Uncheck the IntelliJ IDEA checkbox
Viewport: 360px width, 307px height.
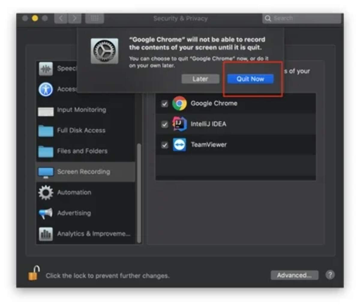tap(164, 124)
